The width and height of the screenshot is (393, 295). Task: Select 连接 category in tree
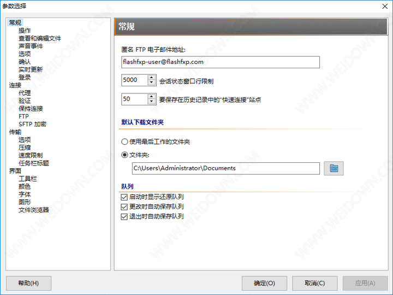point(15,85)
